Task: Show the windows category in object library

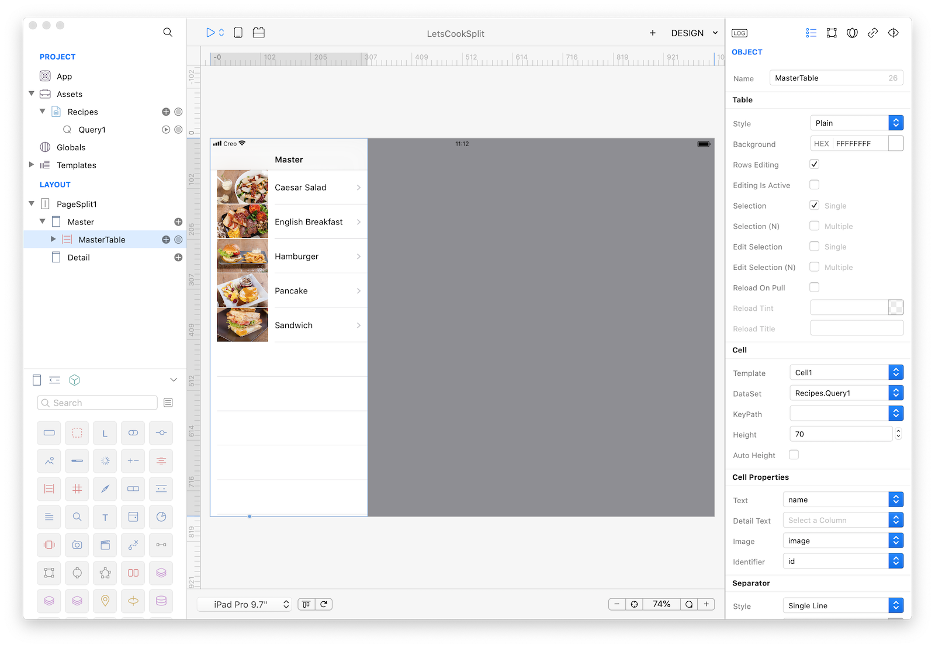Action: tap(37, 380)
